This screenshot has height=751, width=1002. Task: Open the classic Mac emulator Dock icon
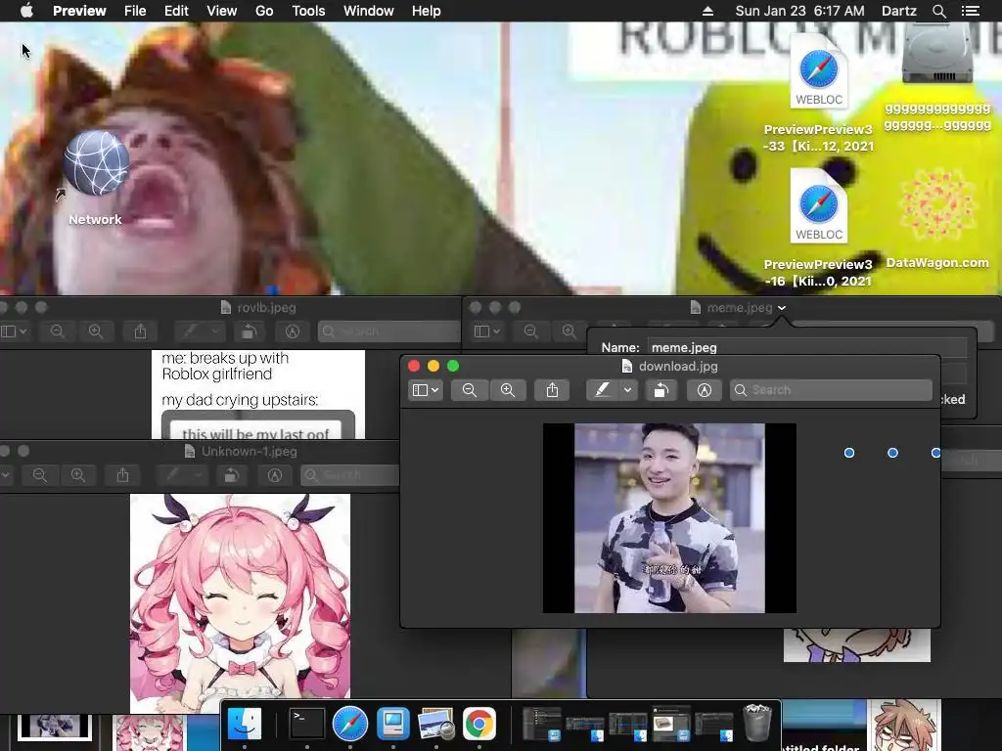pos(393,725)
